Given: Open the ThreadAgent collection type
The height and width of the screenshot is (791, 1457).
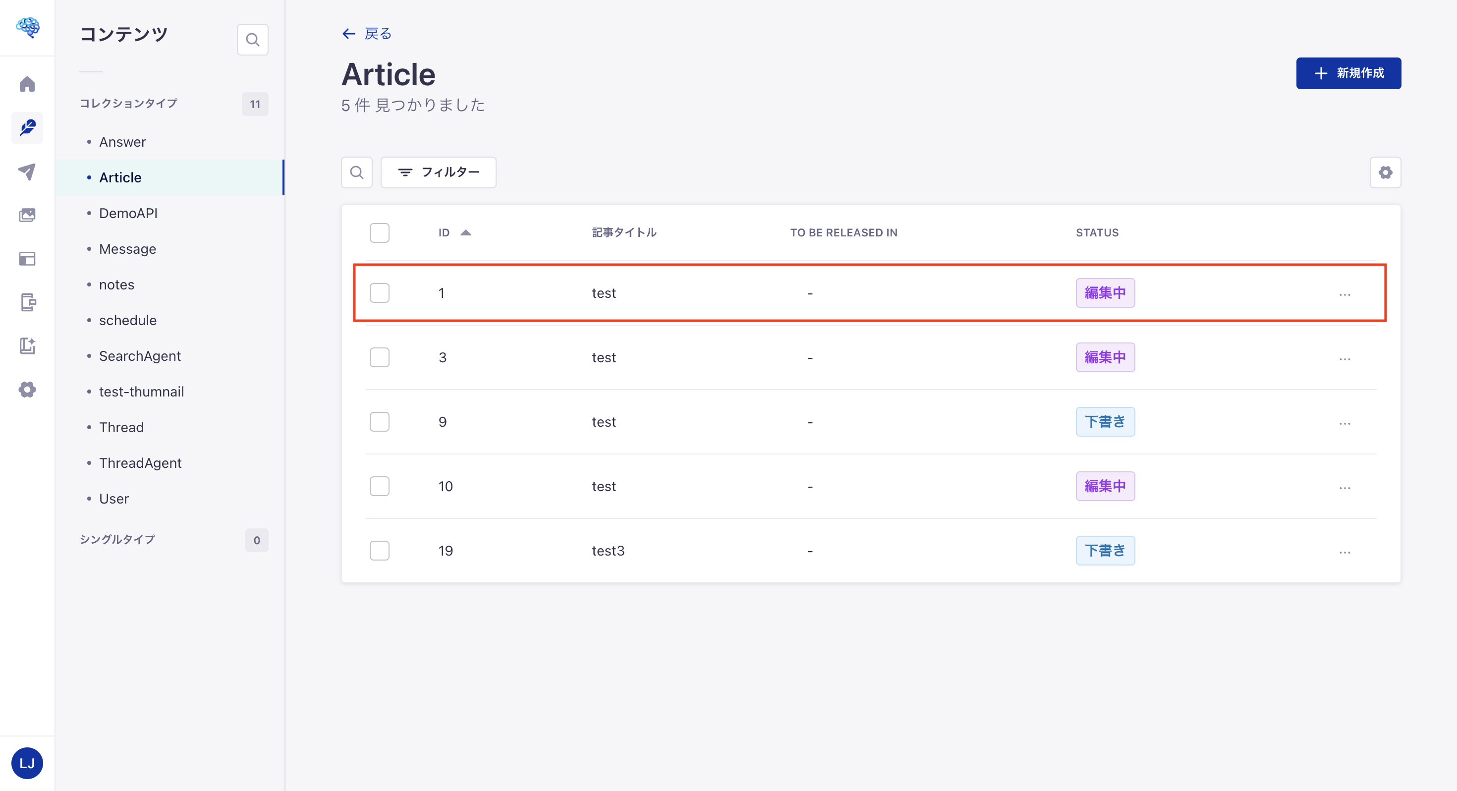Looking at the screenshot, I should pyautogui.click(x=140, y=463).
